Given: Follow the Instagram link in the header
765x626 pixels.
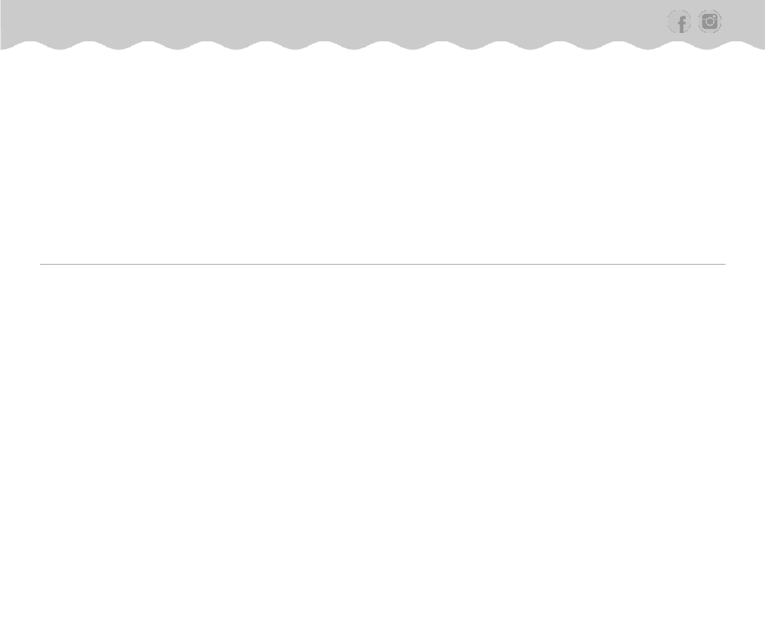Looking at the screenshot, I should (710, 21).
